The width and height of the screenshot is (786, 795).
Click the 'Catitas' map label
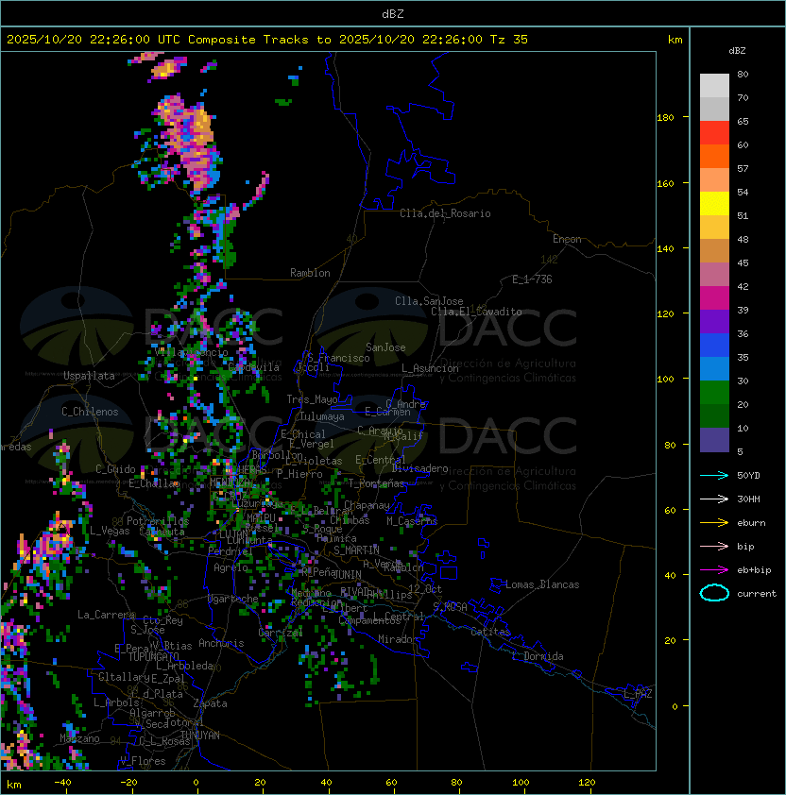[490, 632]
